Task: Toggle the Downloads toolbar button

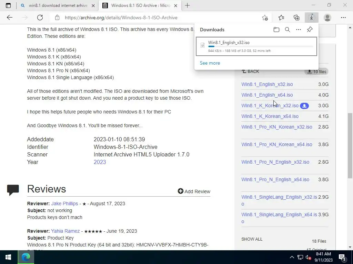Action: [x=312, y=18]
